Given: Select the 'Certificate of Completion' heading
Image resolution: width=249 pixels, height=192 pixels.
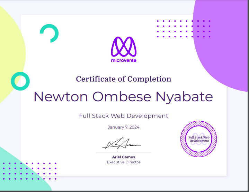Looking at the screenshot, I should click(x=124, y=79).
